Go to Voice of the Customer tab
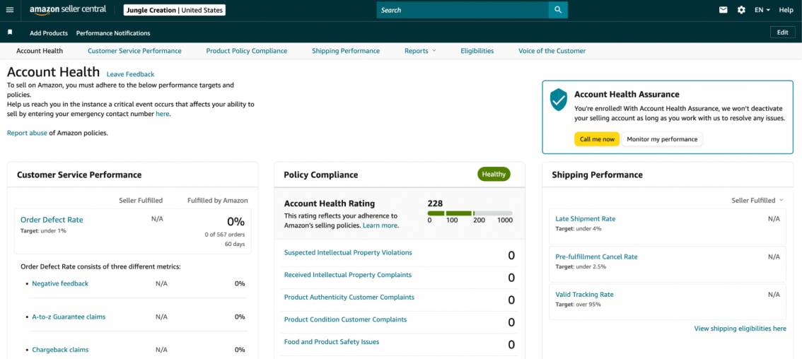 (552, 51)
